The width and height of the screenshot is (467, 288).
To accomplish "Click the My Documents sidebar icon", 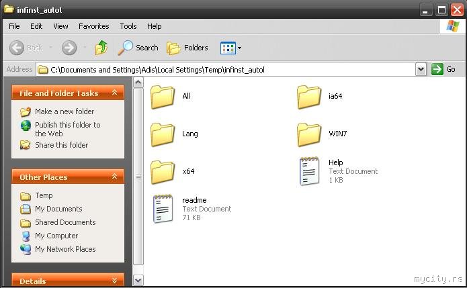I will point(26,209).
